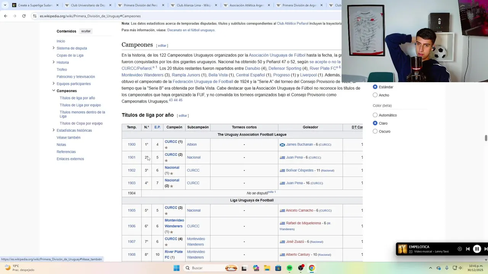Screen dimensions: 488x274
Task: Open Enlaces externos in contents
Action: [x=70, y=159]
